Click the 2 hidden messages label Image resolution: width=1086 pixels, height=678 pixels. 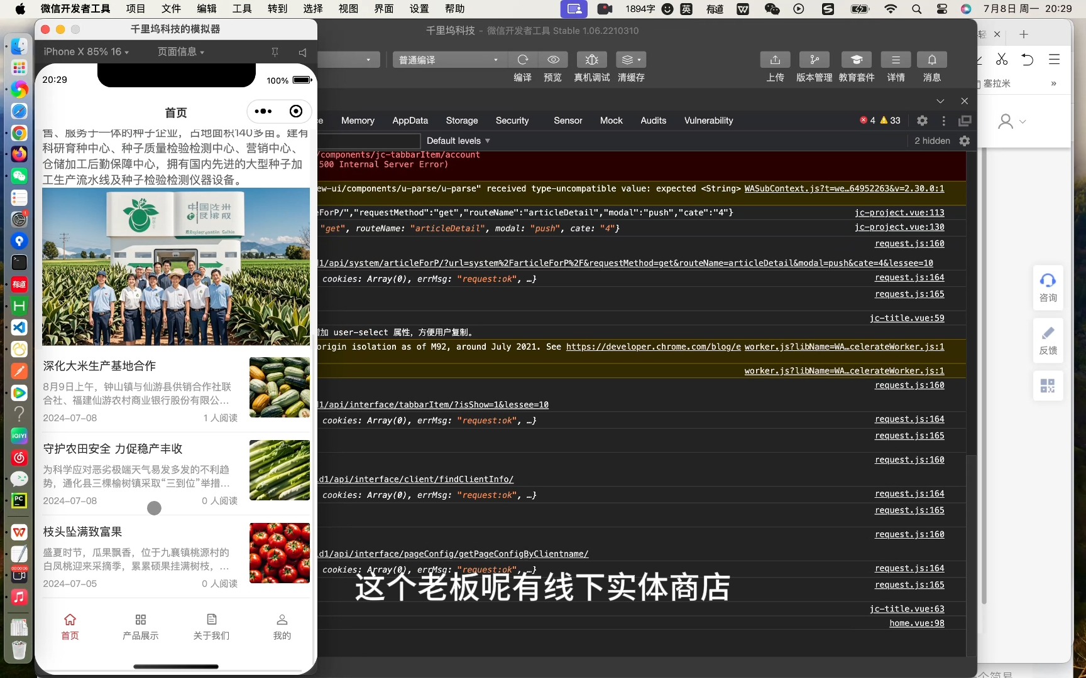coord(932,141)
